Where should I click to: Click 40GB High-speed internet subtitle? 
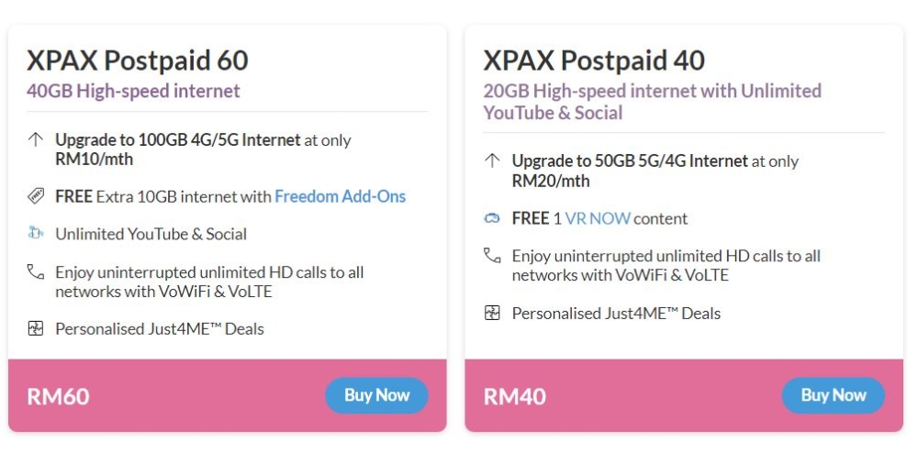click(133, 91)
